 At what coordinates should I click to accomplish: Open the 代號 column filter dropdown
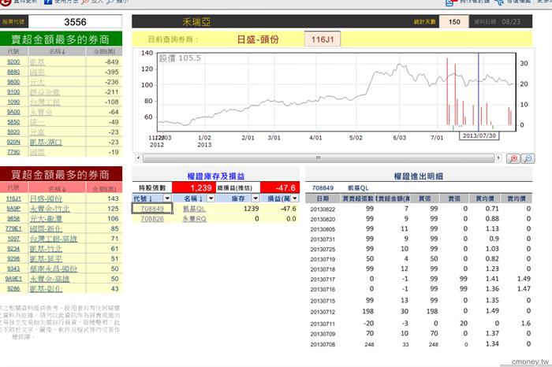pos(167,198)
